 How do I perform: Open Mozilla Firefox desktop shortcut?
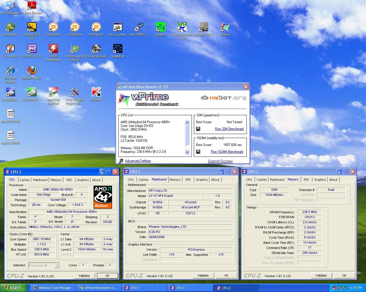(32, 72)
